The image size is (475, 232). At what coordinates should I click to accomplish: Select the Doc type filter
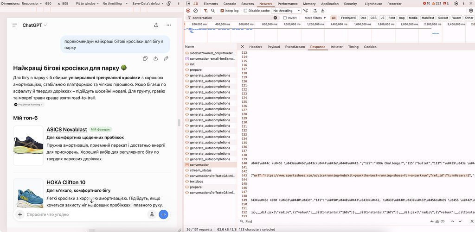coord(363,18)
